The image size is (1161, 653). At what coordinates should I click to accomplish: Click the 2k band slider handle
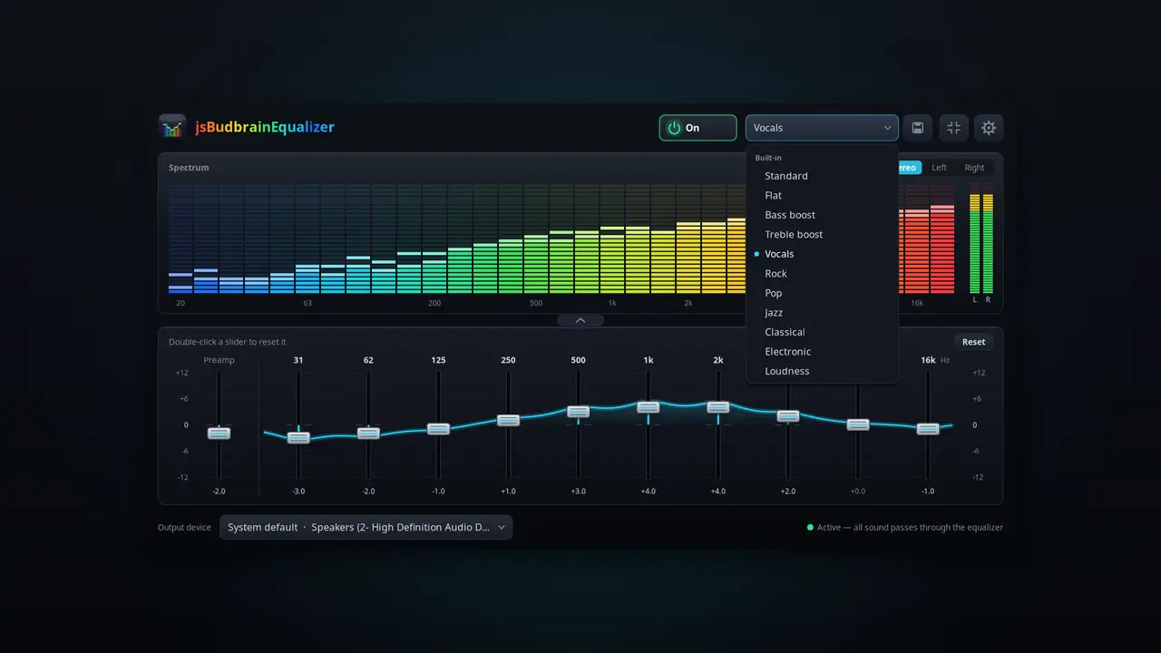718,407
